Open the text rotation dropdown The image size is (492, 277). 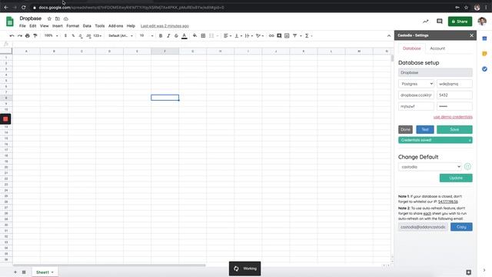(260, 36)
